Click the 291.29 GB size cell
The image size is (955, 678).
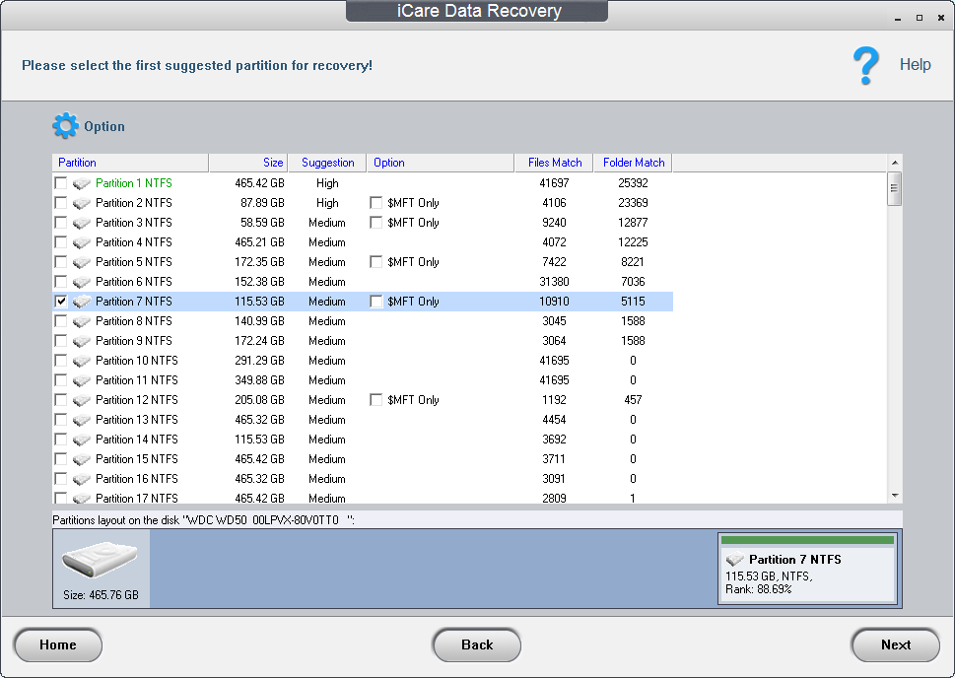(259, 361)
